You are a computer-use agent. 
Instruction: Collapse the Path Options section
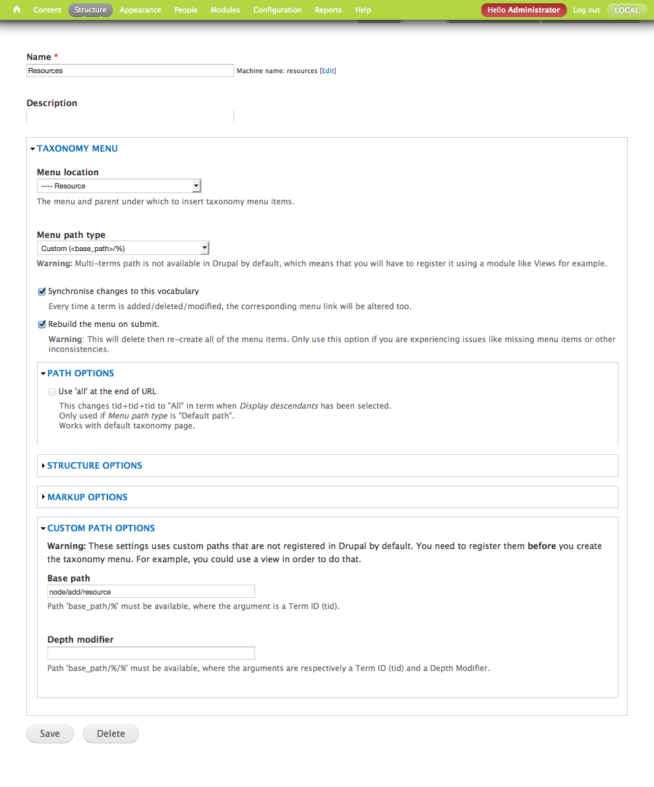point(80,373)
